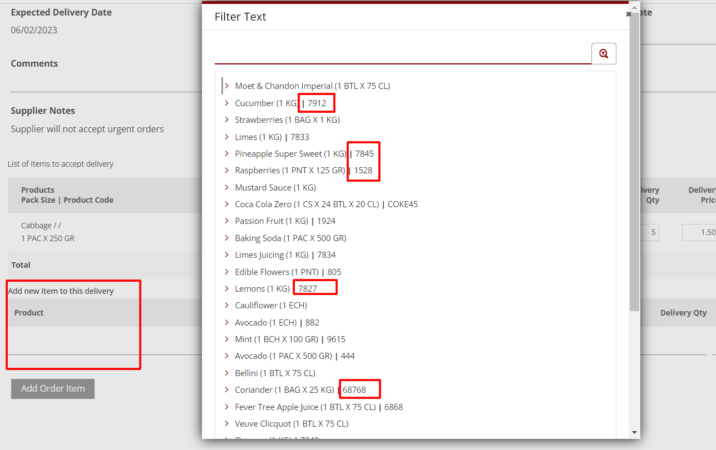716x450 pixels.
Task: Expand the Cauliflower (1 ECH) chevron
Action: [226, 306]
